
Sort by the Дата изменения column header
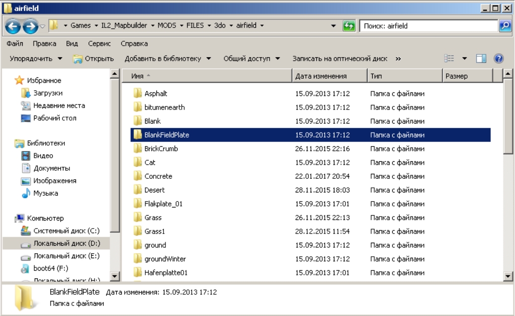(x=329, y=76)
